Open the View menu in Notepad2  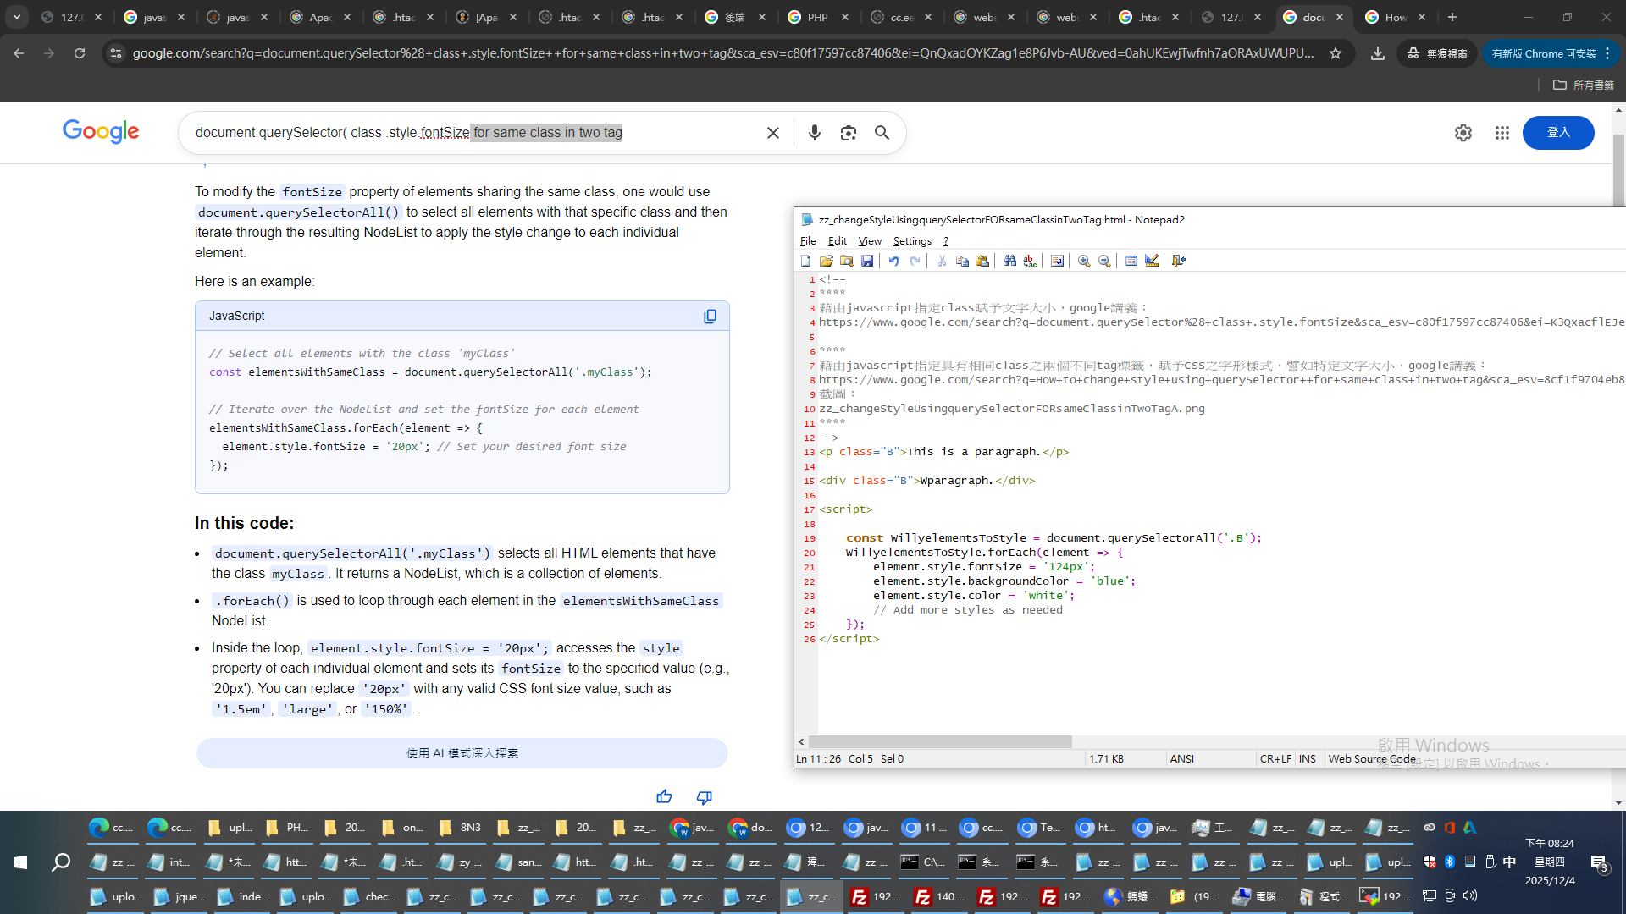click(x=870, y=241)
